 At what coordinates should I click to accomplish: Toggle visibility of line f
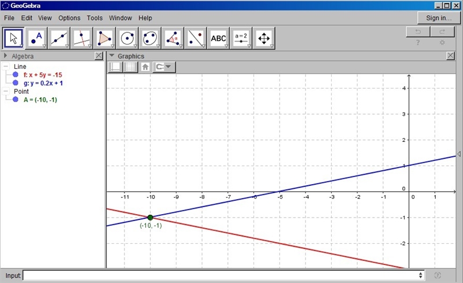[x=16, y=75]
